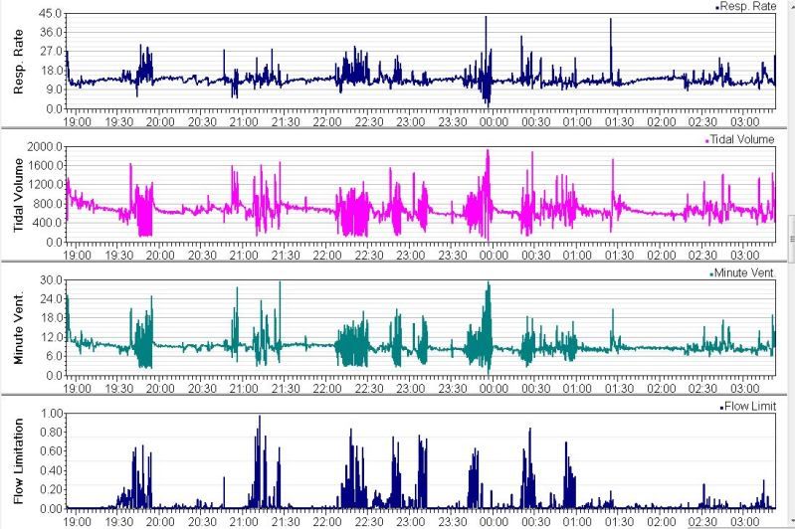Click the scrollbar down arrow at bottom right
795x529 pixels.
[791, 522]
